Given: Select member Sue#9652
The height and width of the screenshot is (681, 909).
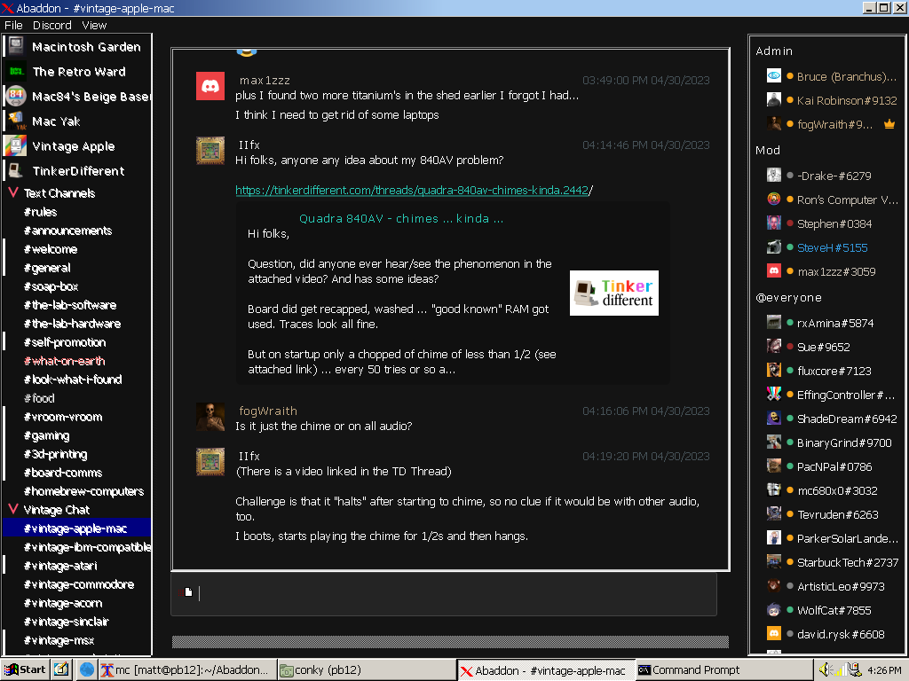Looking at the screenshot, I should [x=823, y=347].
